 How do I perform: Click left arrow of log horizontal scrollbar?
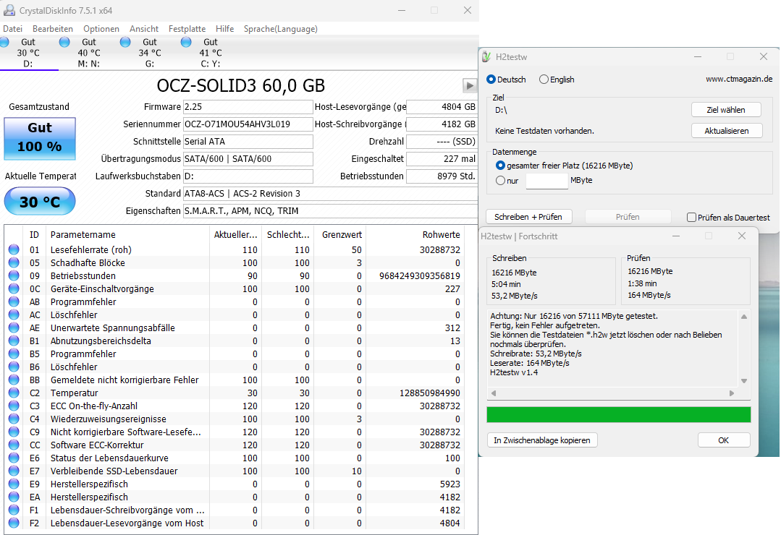tap(494, 393)
